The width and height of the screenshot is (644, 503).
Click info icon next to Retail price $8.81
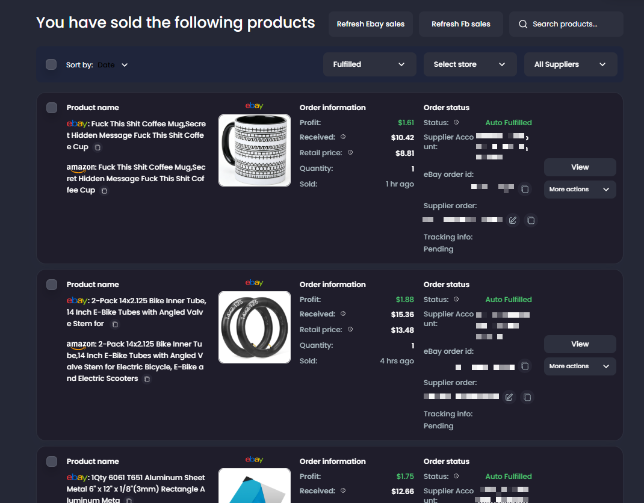click(x=350, y=152)
